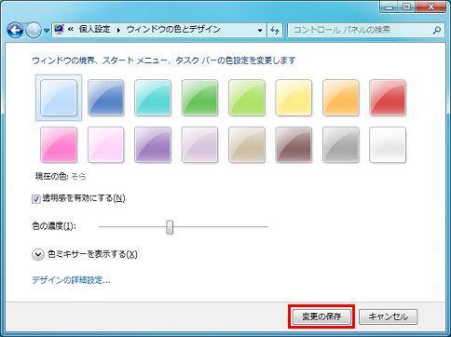Close the window with the red X
451x337 pixels.
coord(430,7)
